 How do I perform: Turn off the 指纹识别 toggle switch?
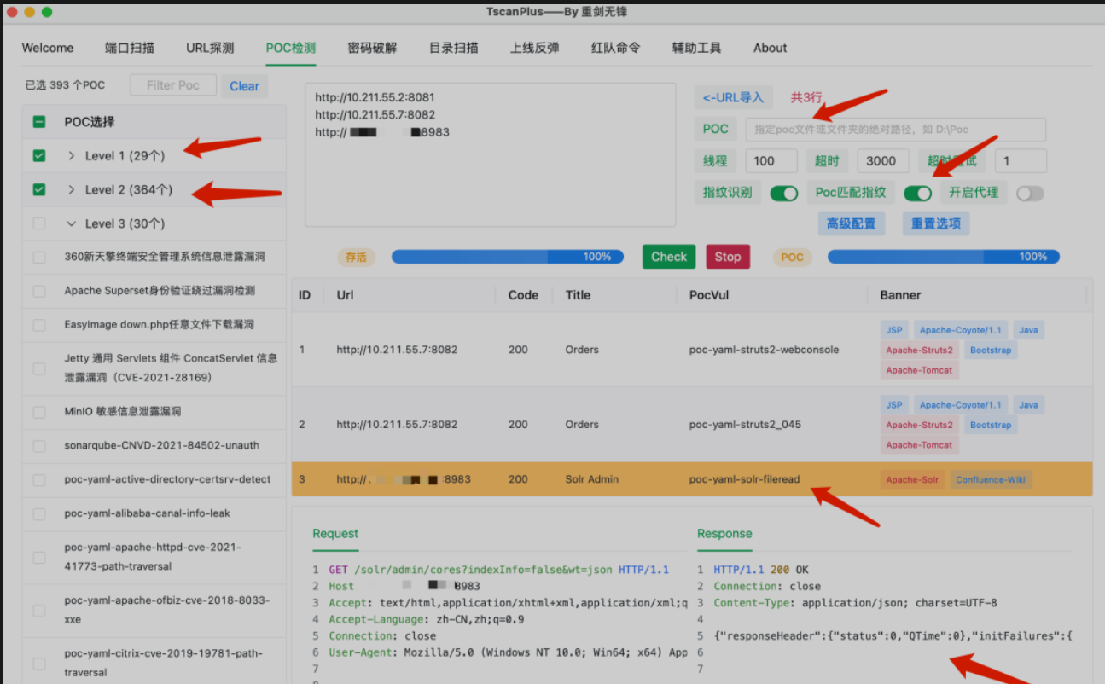coord(783,194)
